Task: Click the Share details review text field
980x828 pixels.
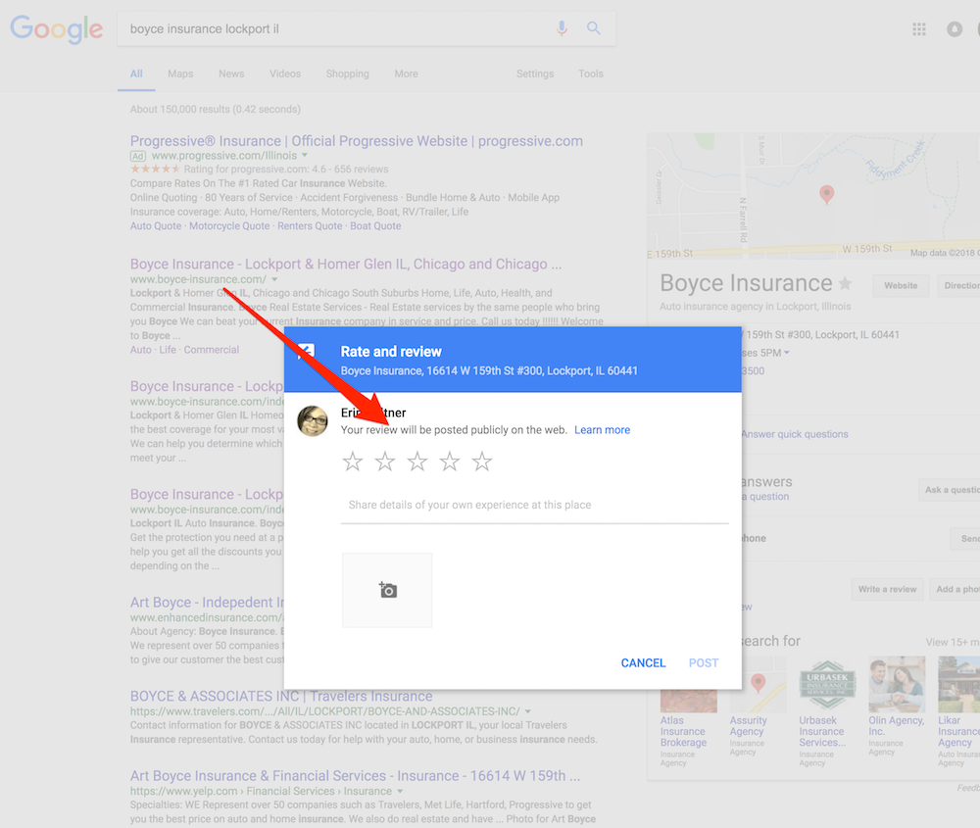Action: (535, 505)
